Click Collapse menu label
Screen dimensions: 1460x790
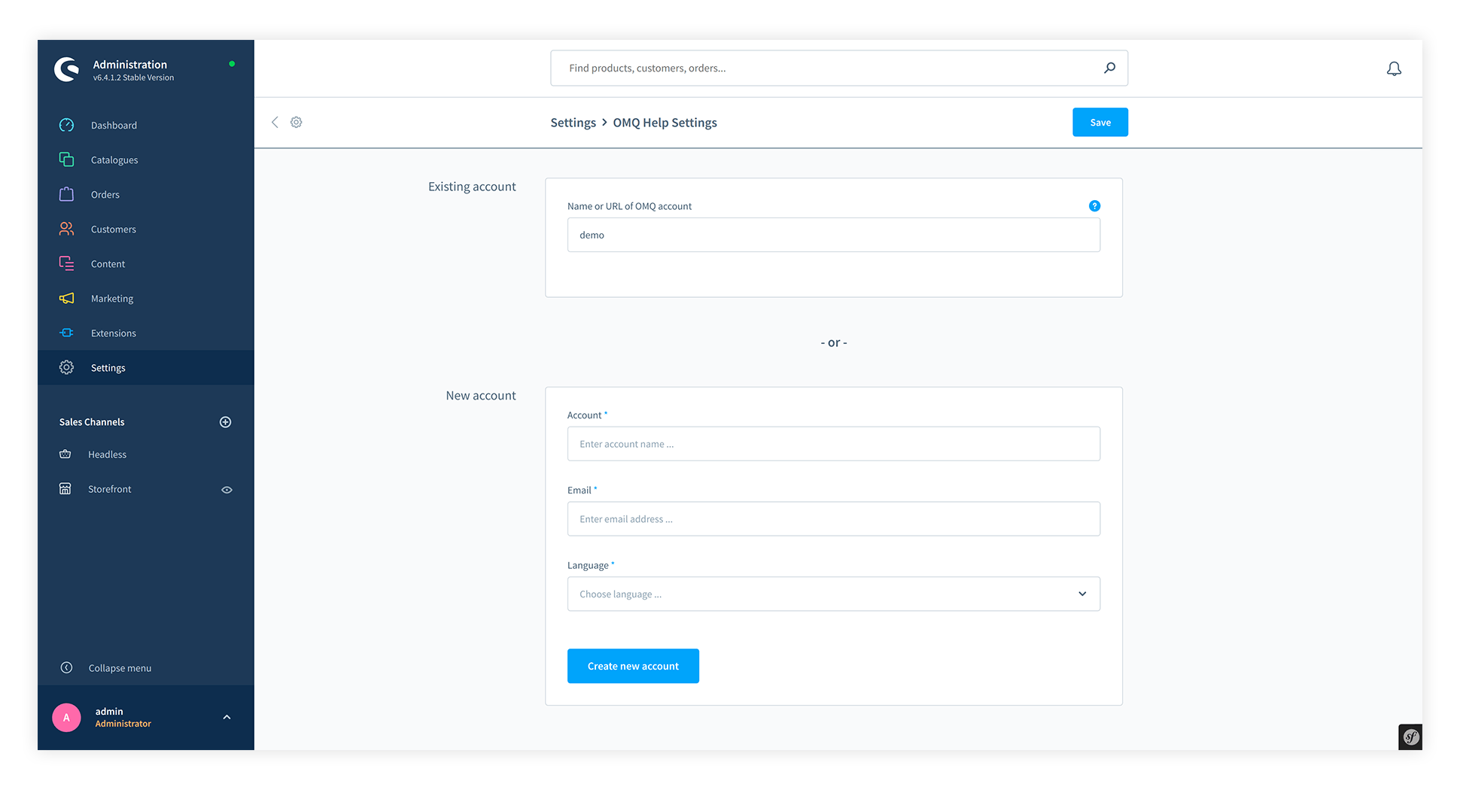pos(120,668)
